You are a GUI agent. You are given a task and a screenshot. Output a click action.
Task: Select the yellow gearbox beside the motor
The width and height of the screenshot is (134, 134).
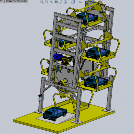coord(66,61)
